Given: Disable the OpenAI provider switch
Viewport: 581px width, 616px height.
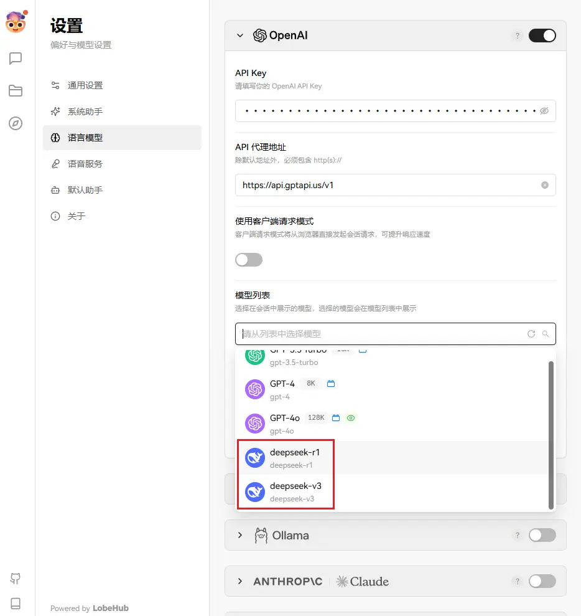Looking at the screenshot, I should 542,36.
